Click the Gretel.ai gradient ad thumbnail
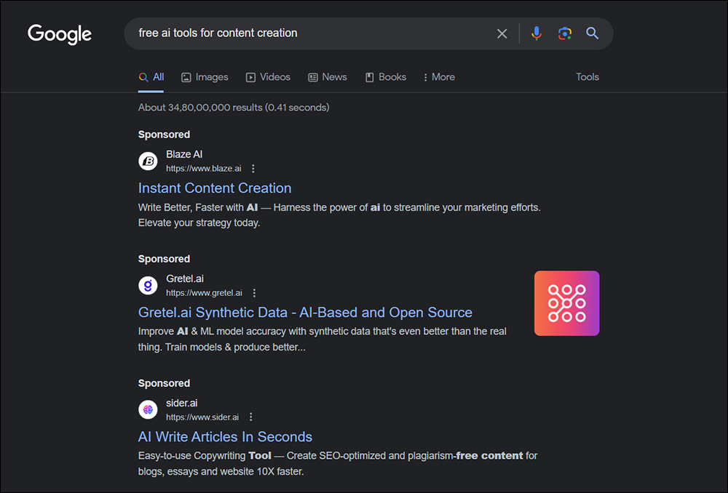The height and width of the screenshot is (493, 728). (566, 303)
